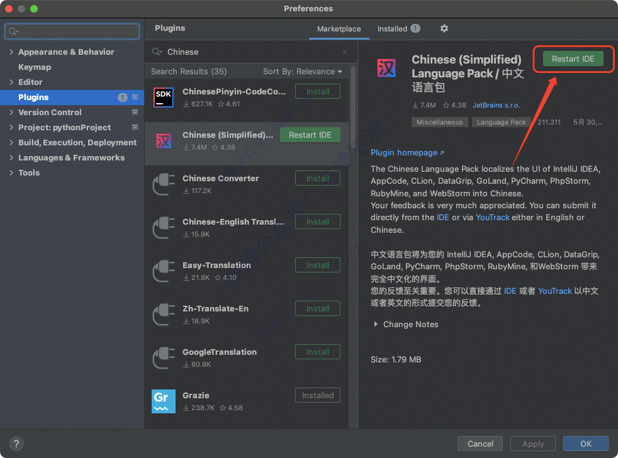Switch to the Installed tab
The image size is (618, 458).
point(398,29)
